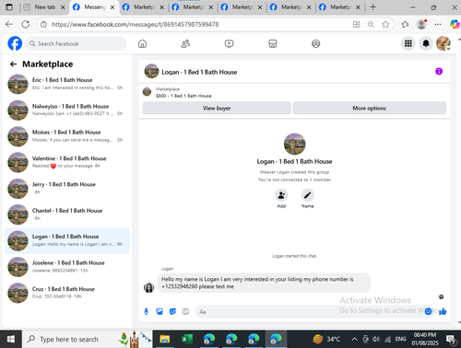Open the Windows Start menu
The image size is (461, 348).
click(11, 339)
